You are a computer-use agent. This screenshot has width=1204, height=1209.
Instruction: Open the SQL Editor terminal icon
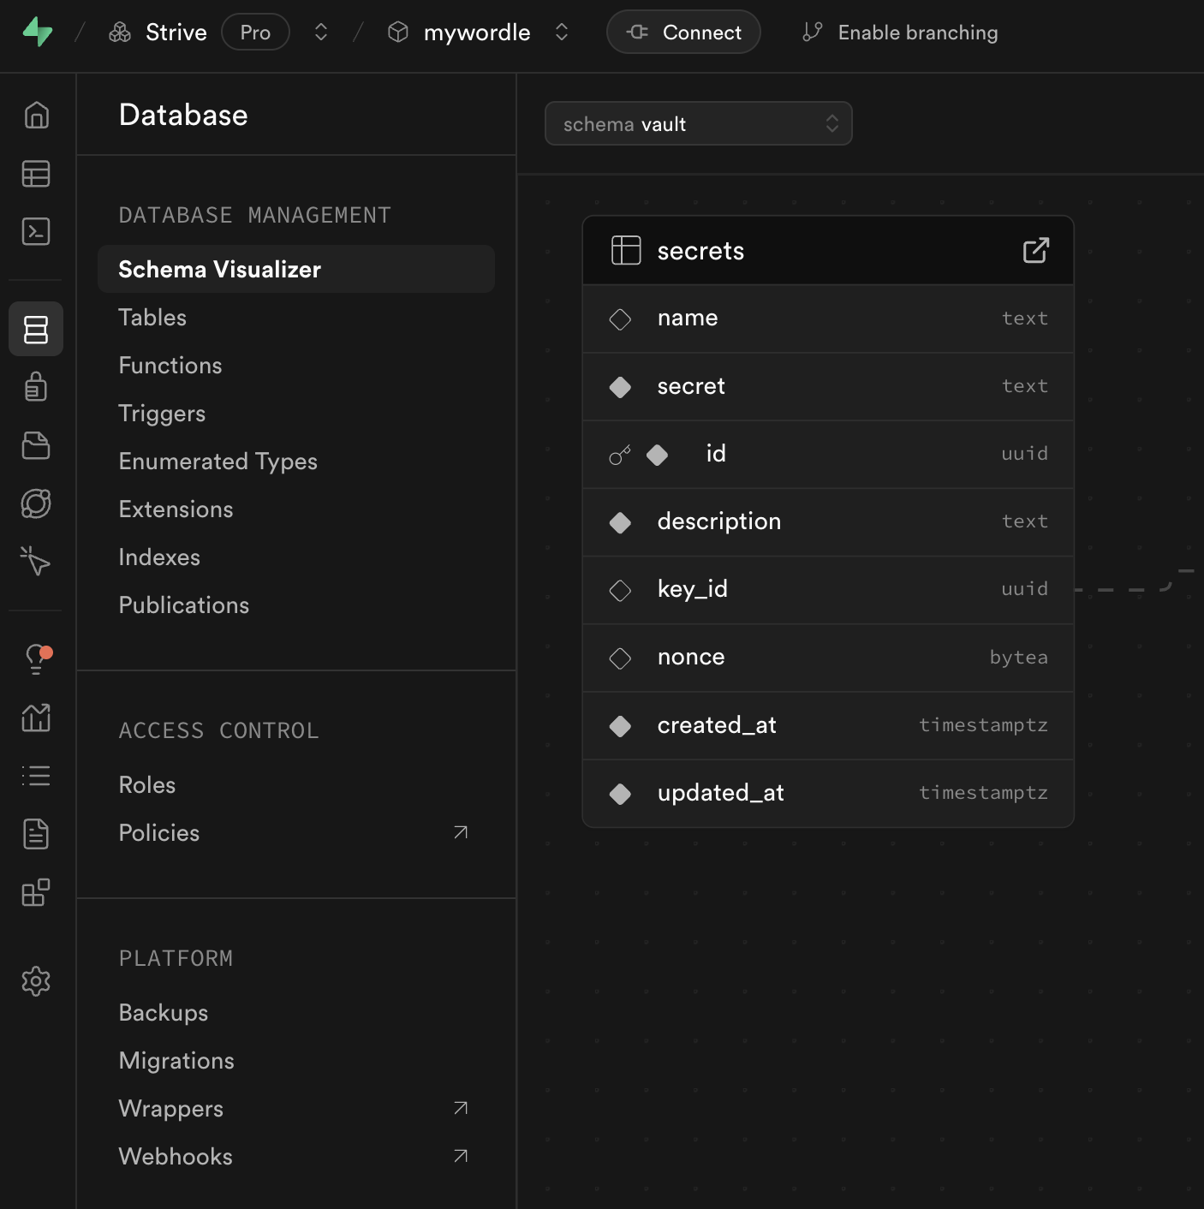(x=36, y=231)
